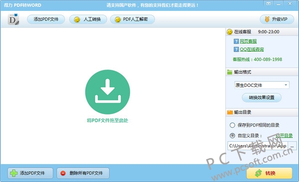Screen dimensions: 299x182
Task: Click the 在线客服 section header
Action: coord(262,32)
